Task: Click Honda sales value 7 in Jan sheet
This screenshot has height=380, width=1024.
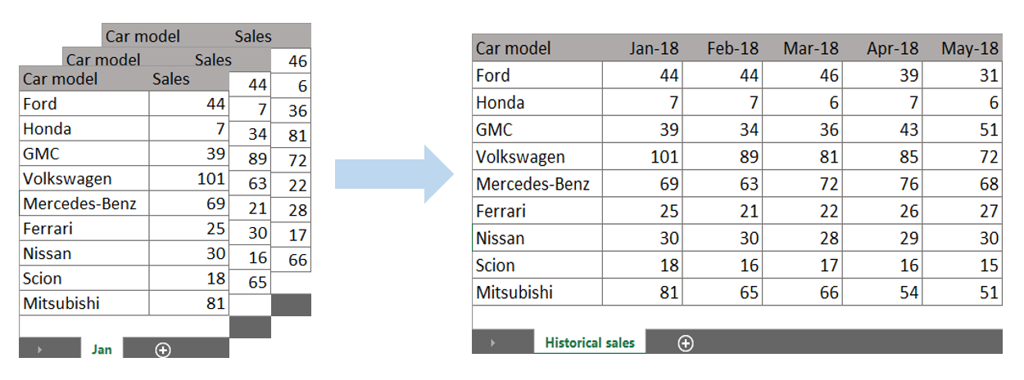Action: pos(189,128)
